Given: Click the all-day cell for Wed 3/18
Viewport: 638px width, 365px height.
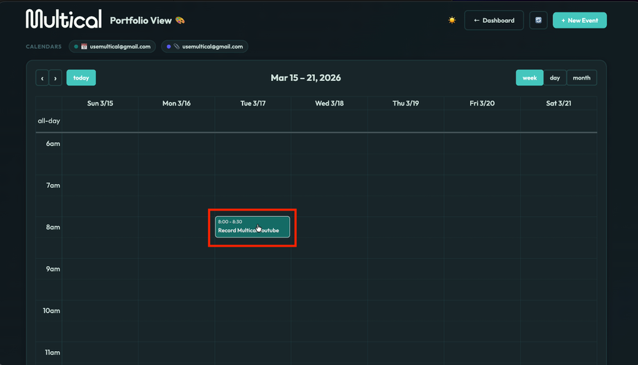Looking at the screenshot, I should (329, 121).
